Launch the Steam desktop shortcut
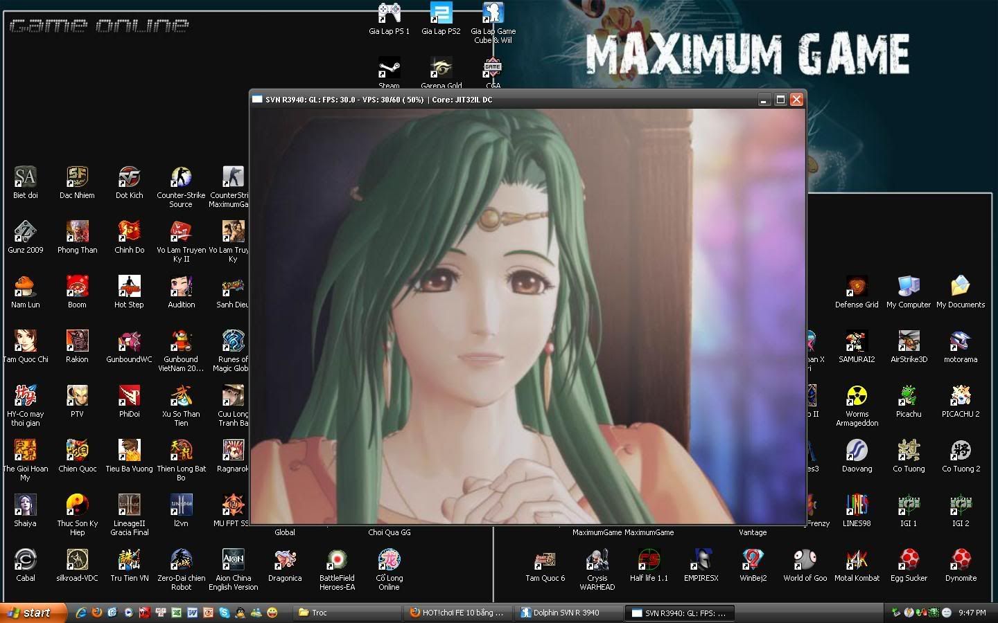The height and width of the screenshot is (623, 998). coord(389,68)
